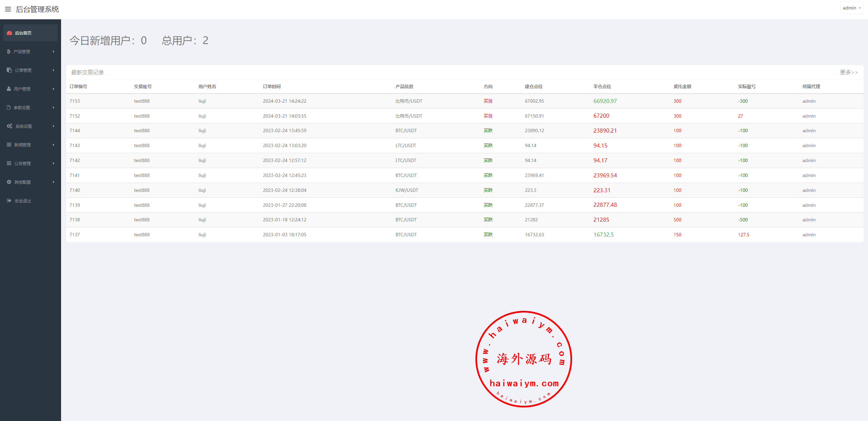Open the 订单管理 menu item
This screenshot has height=421, width=868.
coord(23,70)
